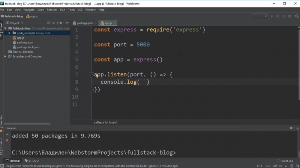Collapse the fullstack-blog root folder arrow
Screen dimensions: 300x168
click(x=5, y=28)
